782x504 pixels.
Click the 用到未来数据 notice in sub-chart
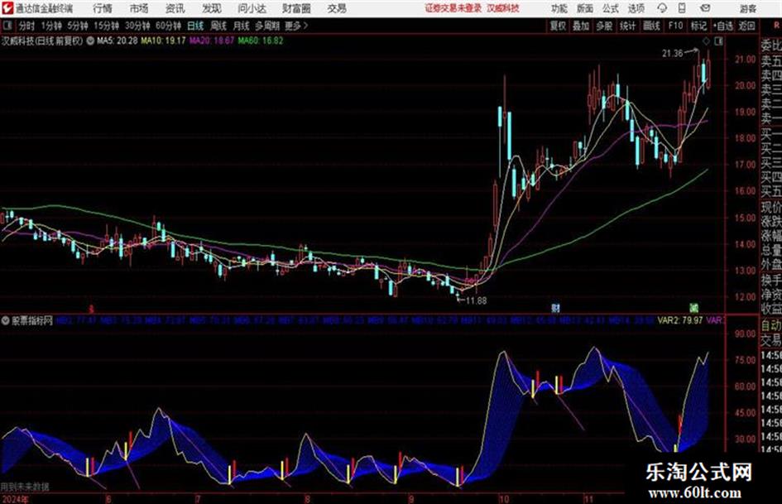pyautogui.click(x=25, y=487)
